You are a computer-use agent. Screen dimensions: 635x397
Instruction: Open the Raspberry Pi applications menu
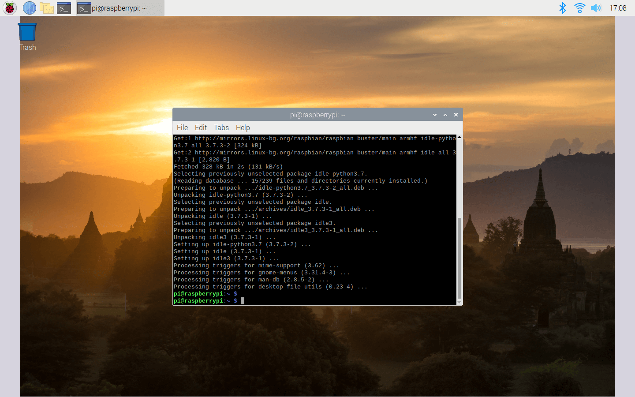pos(9,8)
